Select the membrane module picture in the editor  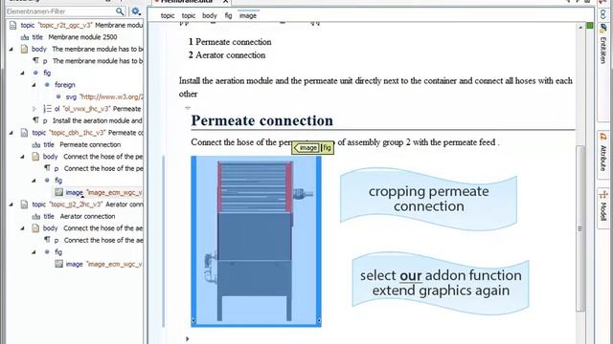coord(256,241)
